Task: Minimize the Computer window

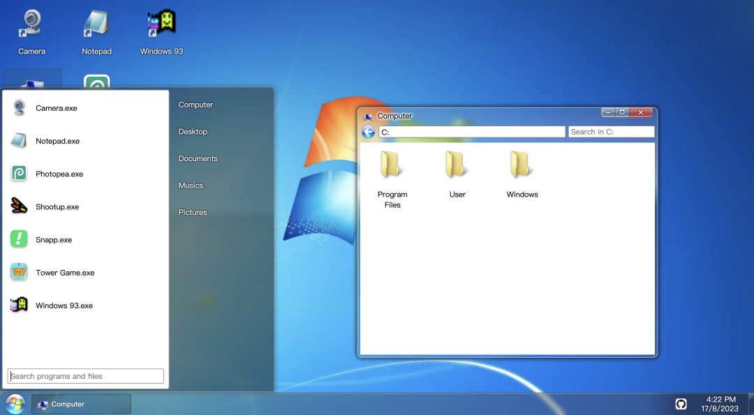Action: (x=608, y=112)
